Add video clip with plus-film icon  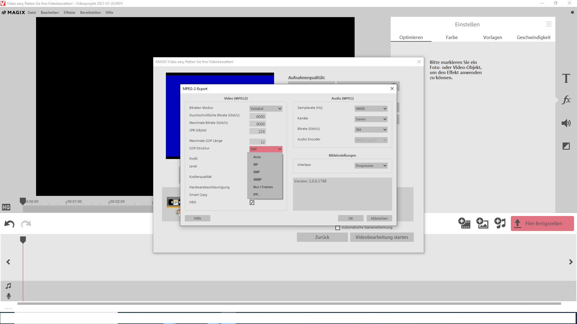coord(464,223)
